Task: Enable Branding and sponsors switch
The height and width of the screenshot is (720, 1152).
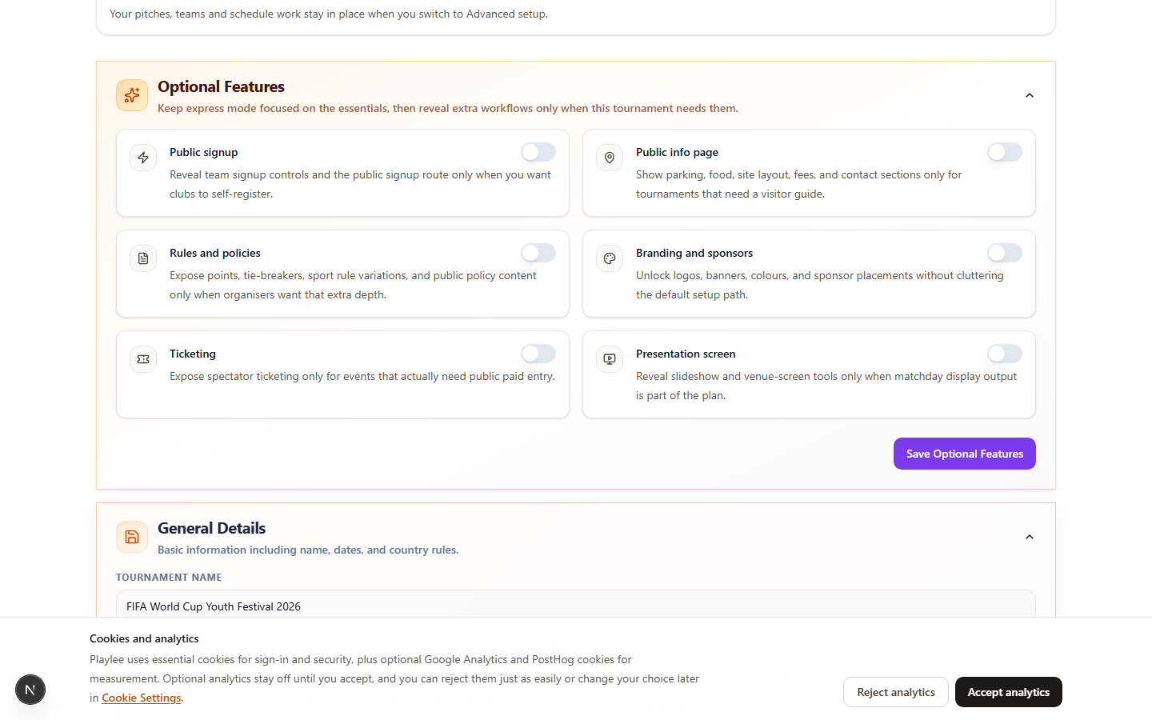Action: coord(1004,253)
